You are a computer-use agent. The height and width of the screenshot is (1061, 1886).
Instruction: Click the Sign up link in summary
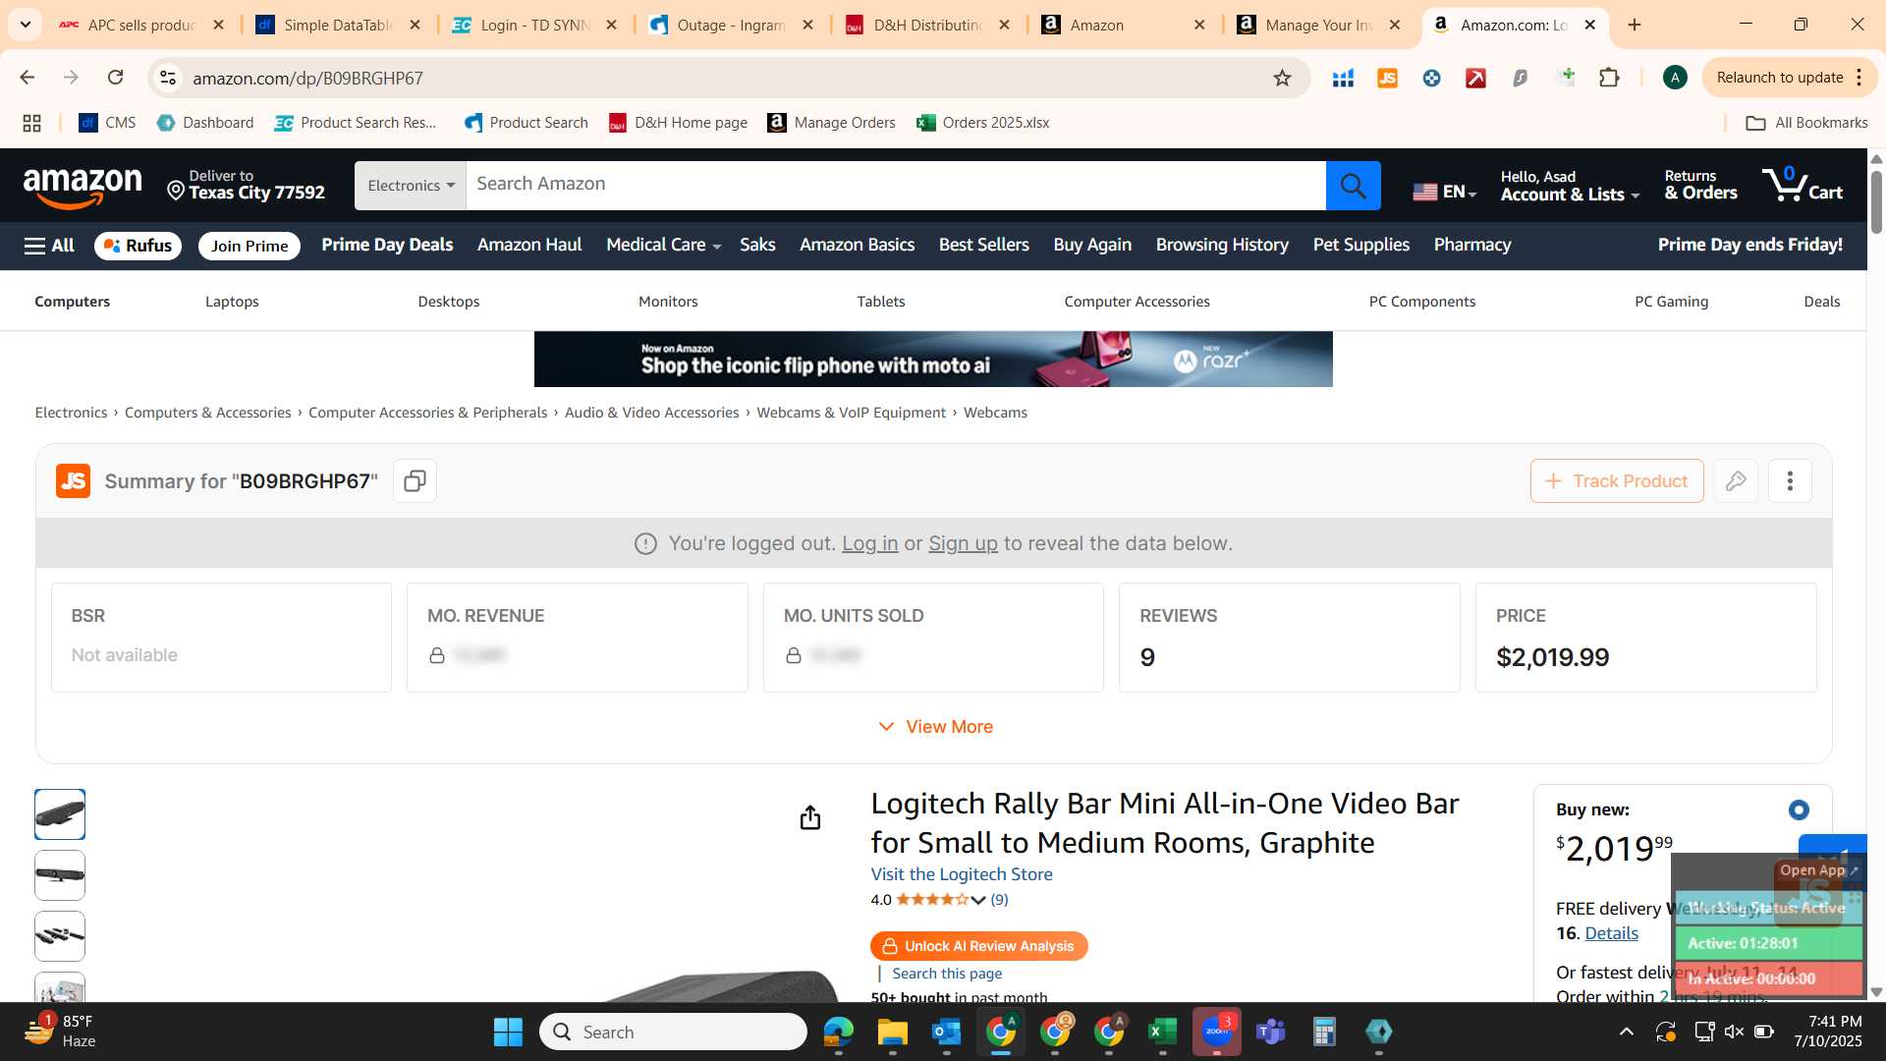pyautogui.click(x=963, y=543)
